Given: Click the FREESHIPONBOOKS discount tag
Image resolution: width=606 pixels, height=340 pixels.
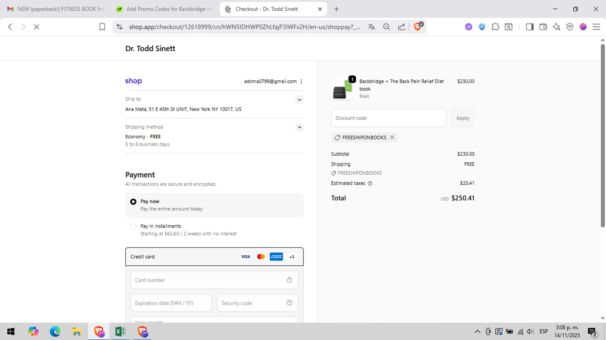Looking at the screenshot, I should point(364,138).
